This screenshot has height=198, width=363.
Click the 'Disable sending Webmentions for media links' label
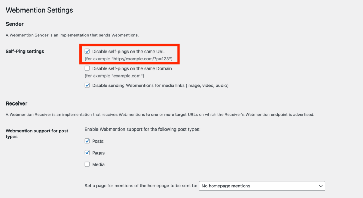click(x=160, y=85)
